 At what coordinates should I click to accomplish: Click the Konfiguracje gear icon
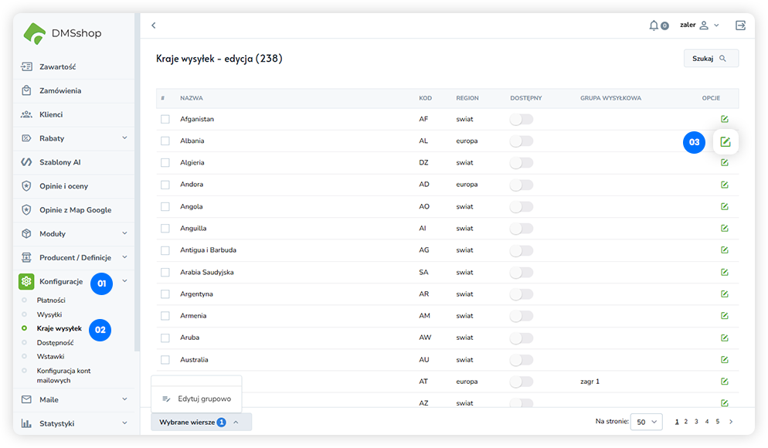point(26,281)
